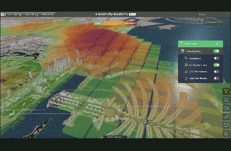Click the first top-left toolbar tab

point(12,14)
